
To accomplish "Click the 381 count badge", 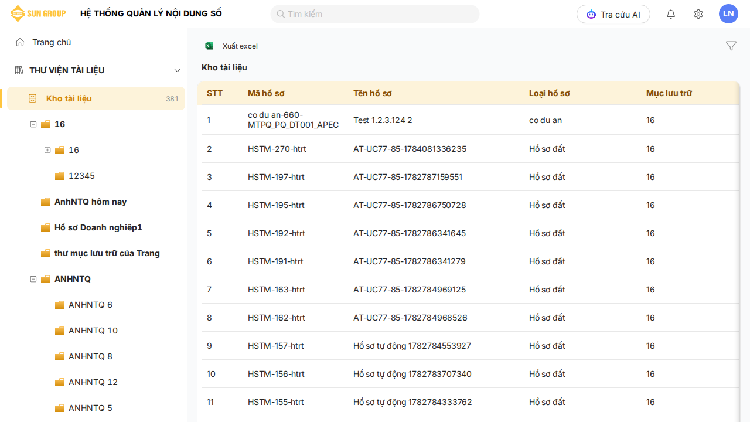I will coord(172,99).
